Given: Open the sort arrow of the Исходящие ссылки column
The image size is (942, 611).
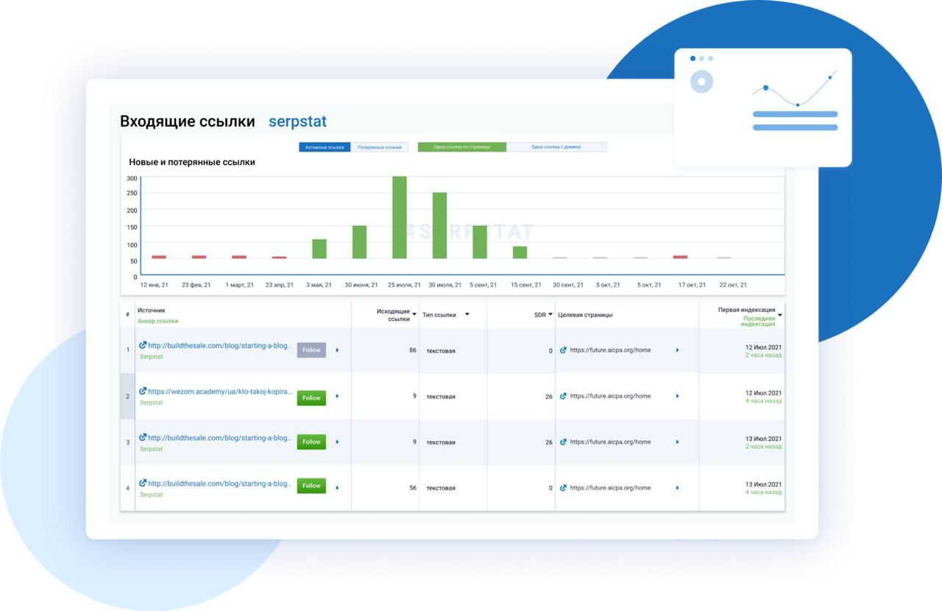Looking at the screenshot, I should (x=414, y=314).
